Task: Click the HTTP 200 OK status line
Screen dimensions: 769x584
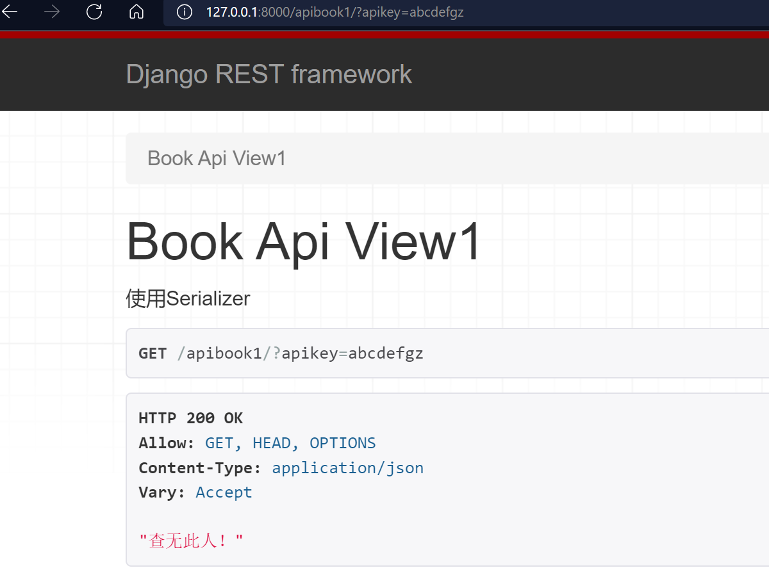Action: 190,418
